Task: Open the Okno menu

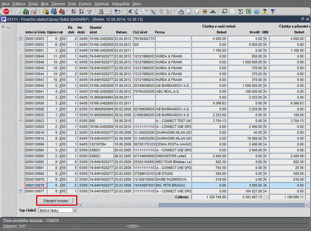Action: pyautogui.click(x=137, y=4)
